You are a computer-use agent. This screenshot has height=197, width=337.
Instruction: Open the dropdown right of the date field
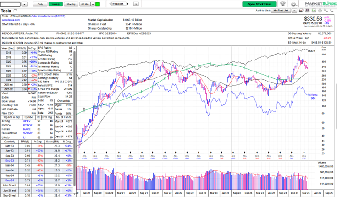pos(136,4)
